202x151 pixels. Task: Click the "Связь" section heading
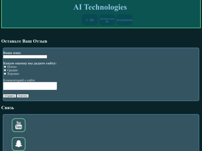click(8, 108)
